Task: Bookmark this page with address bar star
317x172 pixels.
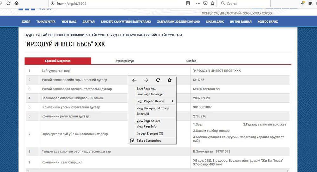Action: coord(213,3)
